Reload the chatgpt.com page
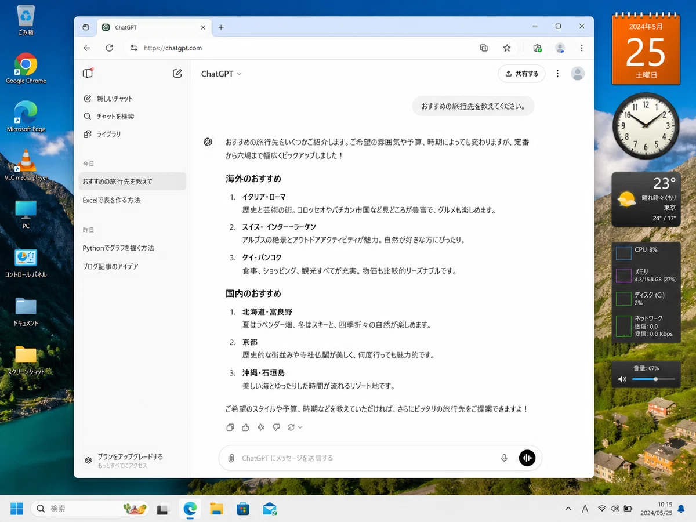The height and width of the screenshot is (522, 696). [x=109, y=48]
